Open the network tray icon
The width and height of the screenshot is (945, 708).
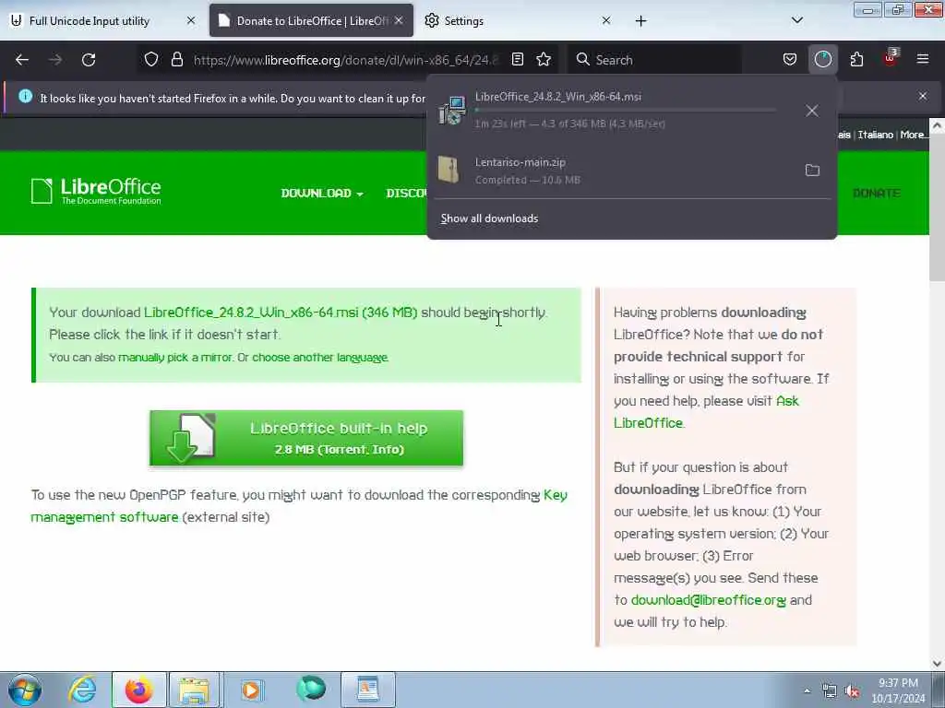pos(830,690)
